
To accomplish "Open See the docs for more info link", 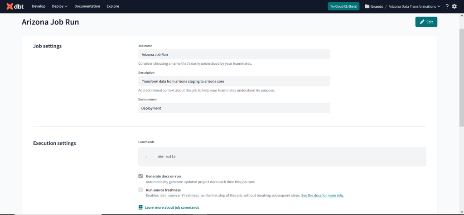I will pos(322,196).
